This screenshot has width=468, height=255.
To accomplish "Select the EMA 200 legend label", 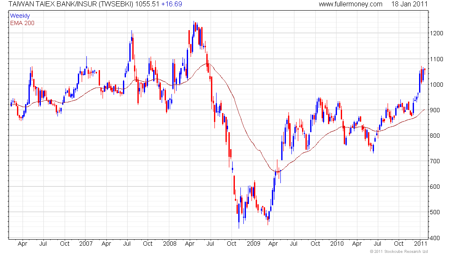I will click(22, 23).
